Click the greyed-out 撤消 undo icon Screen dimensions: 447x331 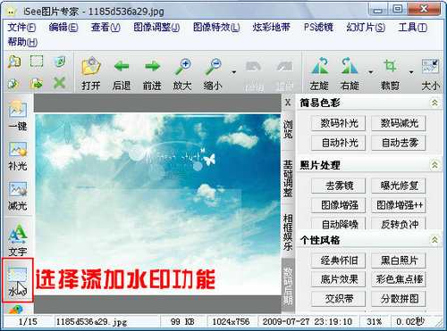pyautogui.click(x=254, y=67)
